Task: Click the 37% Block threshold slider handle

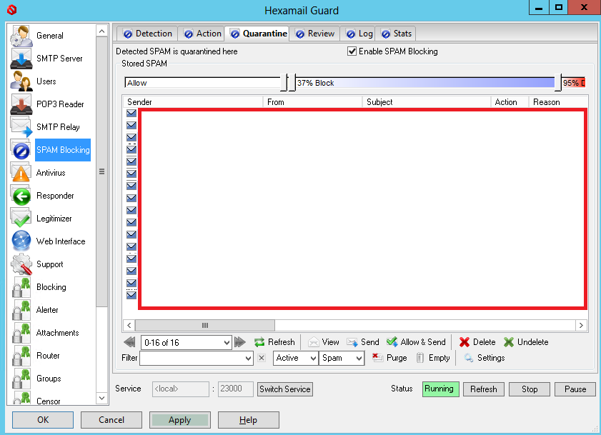Action: pyautogui.click(x=292, y=82)
